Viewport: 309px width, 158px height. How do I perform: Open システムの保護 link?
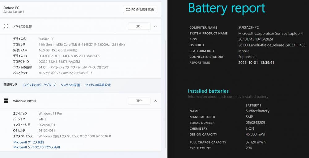[70, 85]
